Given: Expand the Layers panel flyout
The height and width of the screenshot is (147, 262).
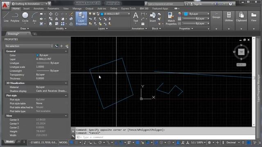Looking at the screenshot, I should (x=103, y=29).
